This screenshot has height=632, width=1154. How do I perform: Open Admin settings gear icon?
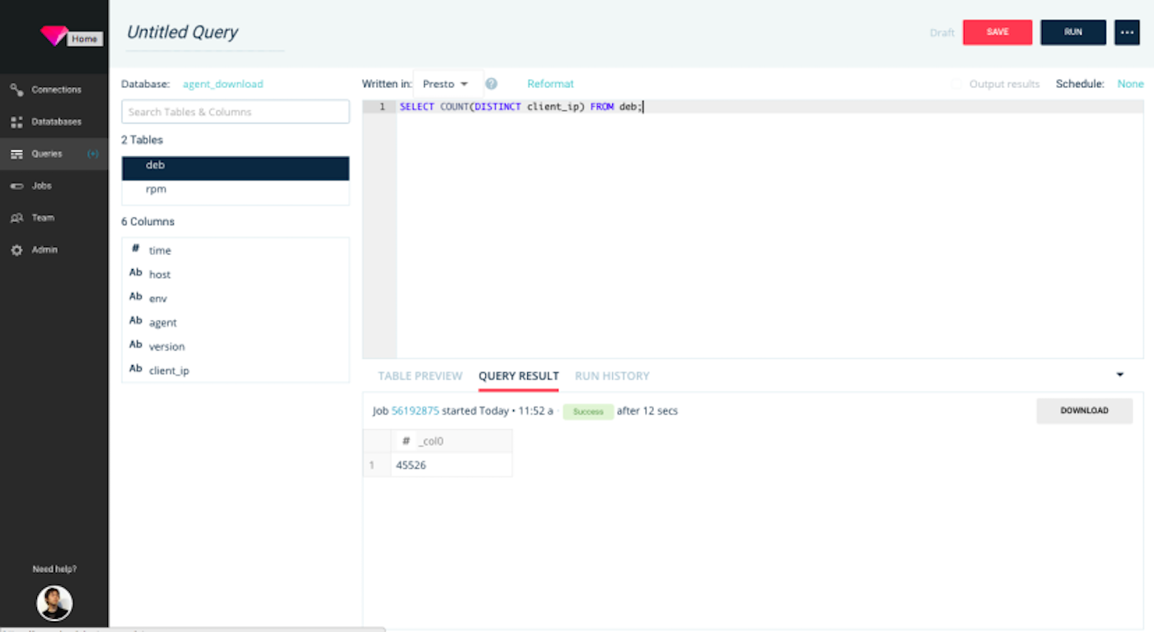(x=16, y=250)
